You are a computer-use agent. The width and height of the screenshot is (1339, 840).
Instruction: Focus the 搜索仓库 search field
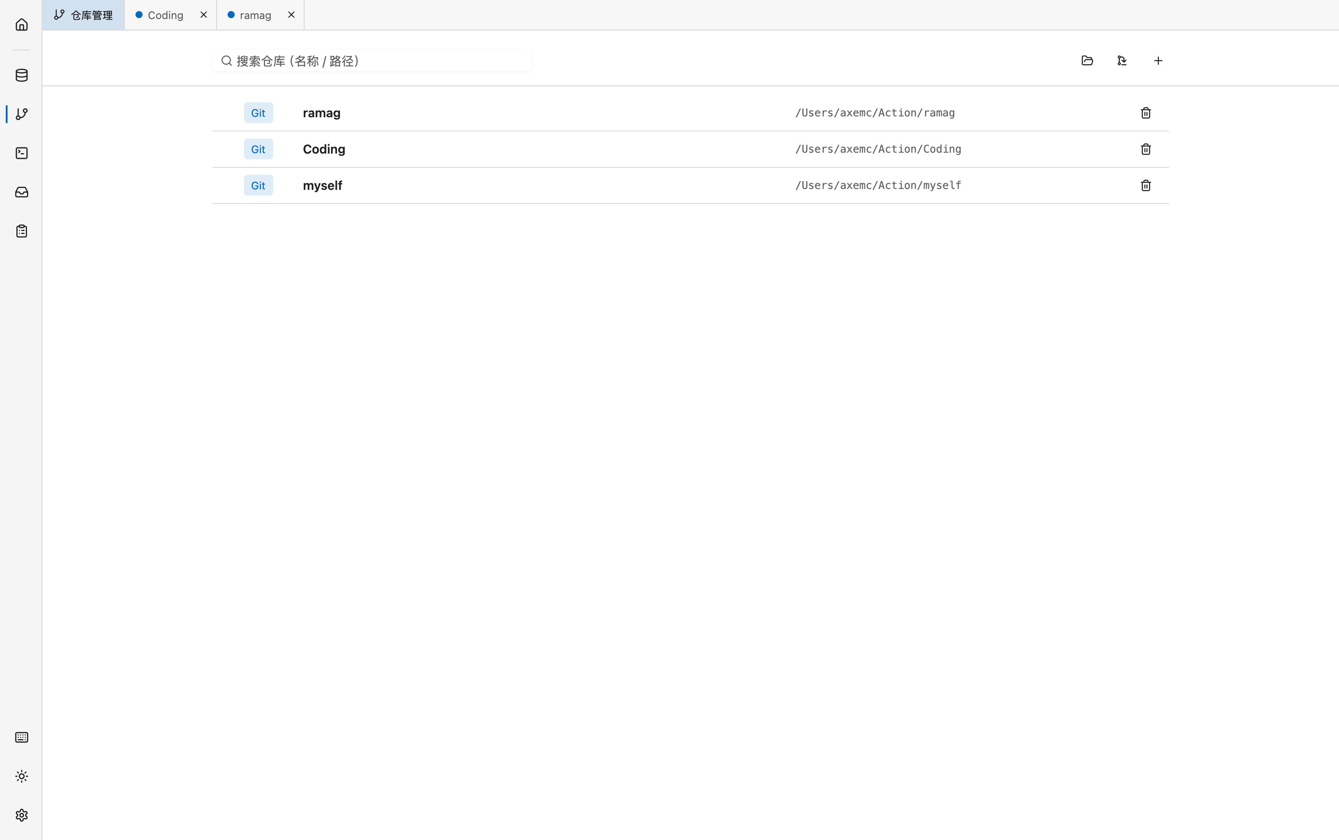click(x=372, y=61)
